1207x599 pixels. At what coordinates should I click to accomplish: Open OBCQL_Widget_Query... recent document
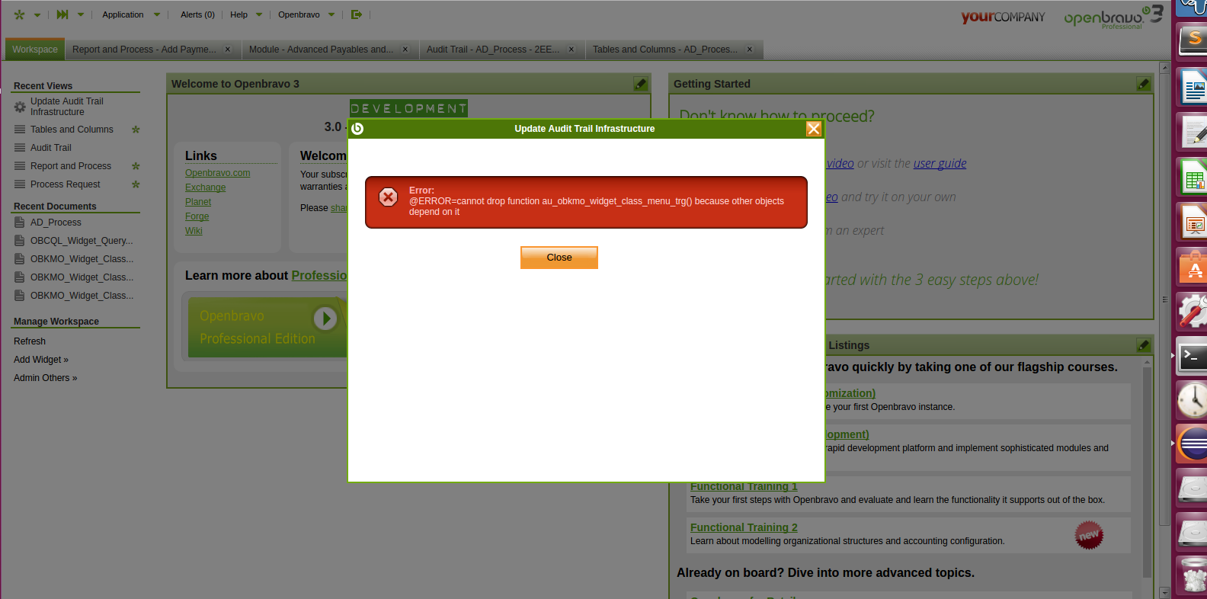point(82,241)
